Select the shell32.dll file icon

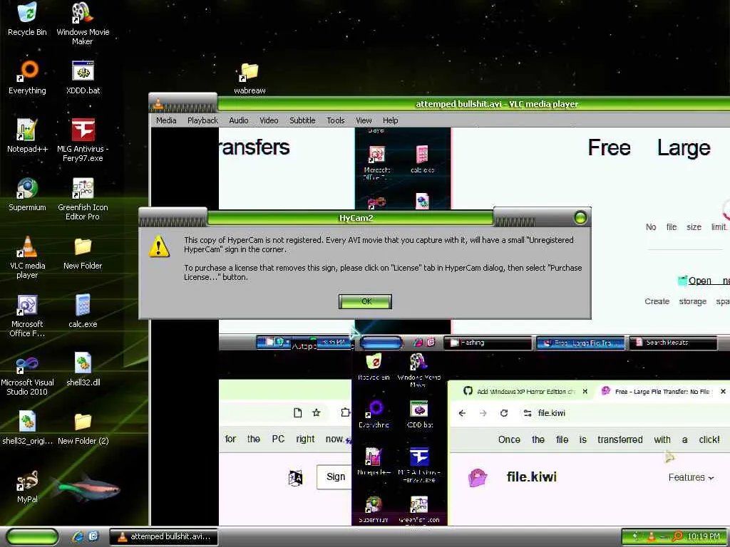tap(83, 370)
